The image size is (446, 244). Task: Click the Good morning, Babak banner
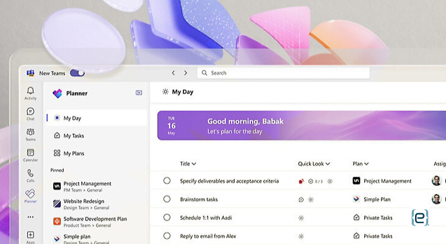point(302,125)
